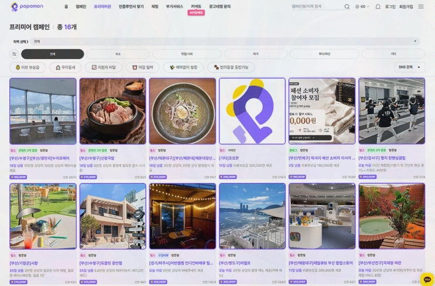Open the beige two-story building thumbnail

click(112, 216)
